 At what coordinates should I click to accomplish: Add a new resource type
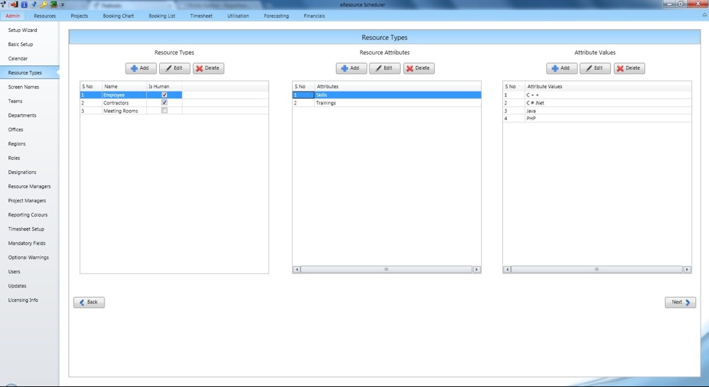141,68
